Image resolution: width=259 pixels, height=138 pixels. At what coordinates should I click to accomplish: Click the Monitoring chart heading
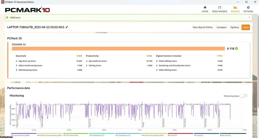(17, 96)
